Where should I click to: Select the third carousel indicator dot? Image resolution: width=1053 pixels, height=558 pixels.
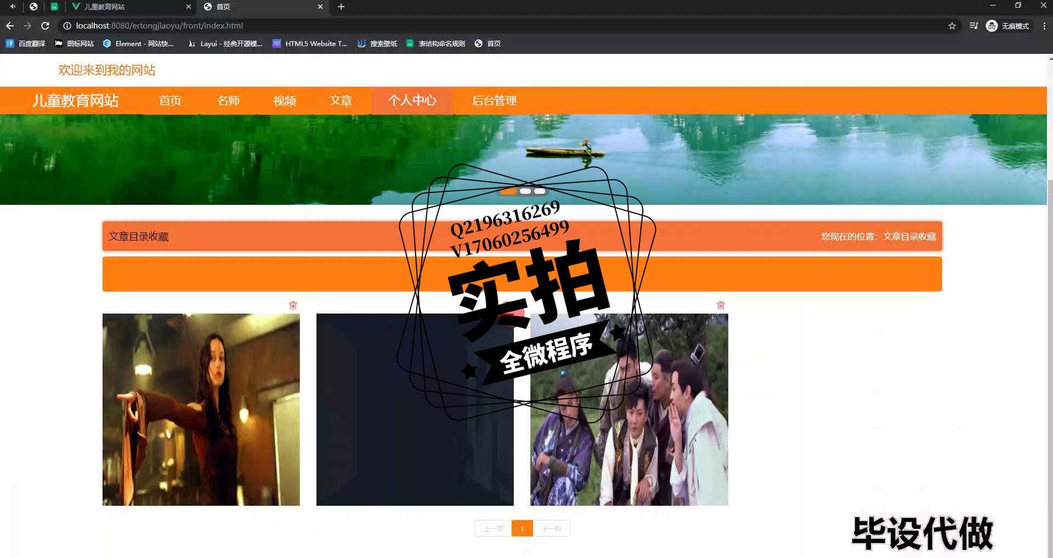point(540,191)
